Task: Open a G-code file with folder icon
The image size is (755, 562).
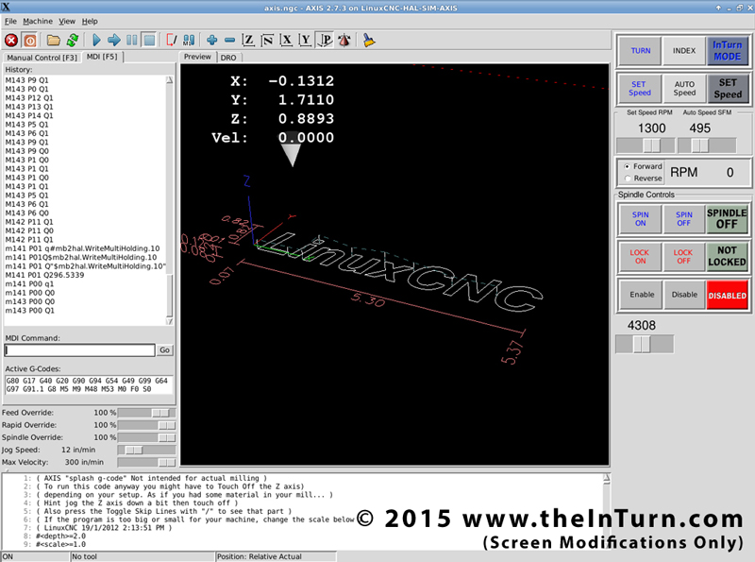Action: 54,41
